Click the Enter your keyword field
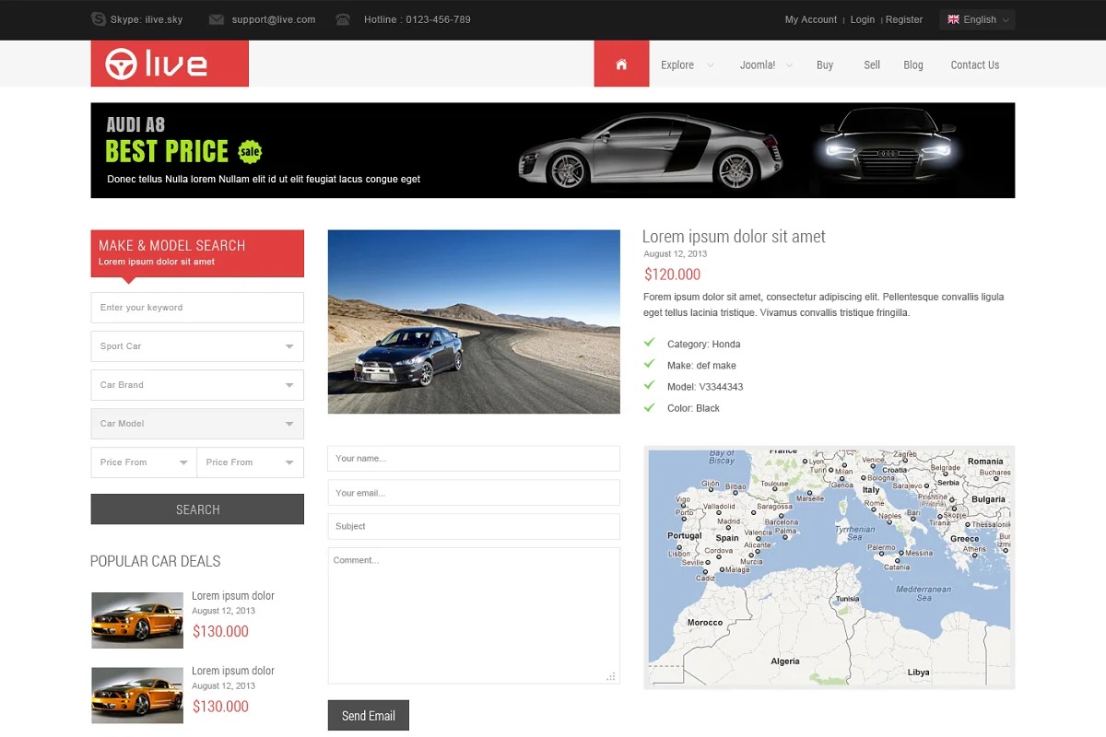Image resolution: width=1106 pixels, height=737 pixels. 197,308
